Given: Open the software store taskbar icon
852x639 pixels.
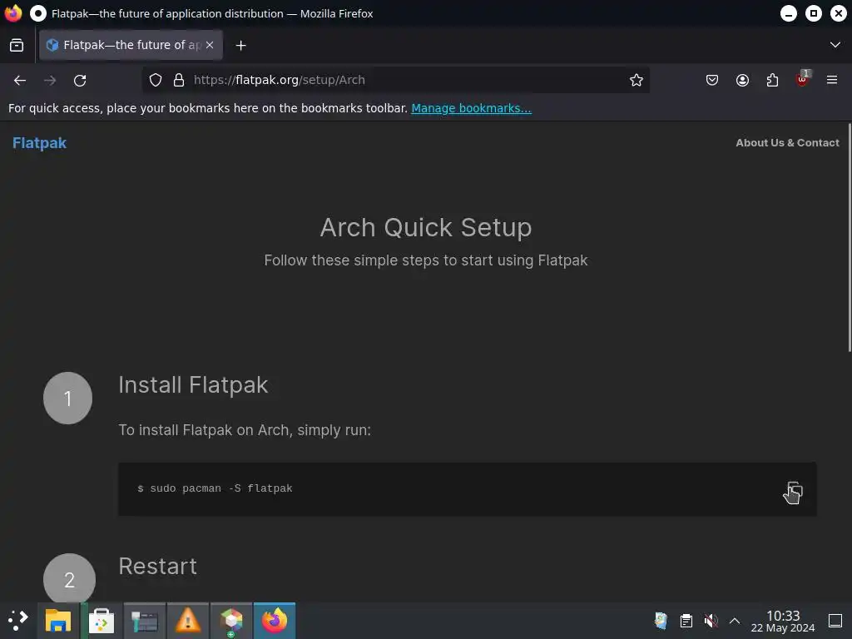Looking at the screenshot, I should tap(101, 620).
